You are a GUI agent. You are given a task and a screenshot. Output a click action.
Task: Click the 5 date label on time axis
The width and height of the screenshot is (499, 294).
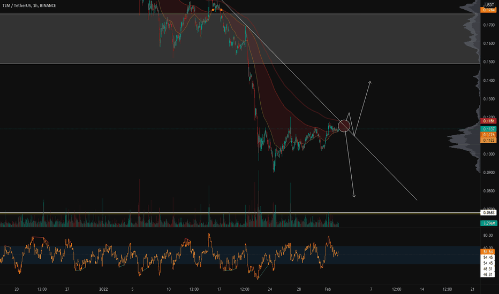132,289
